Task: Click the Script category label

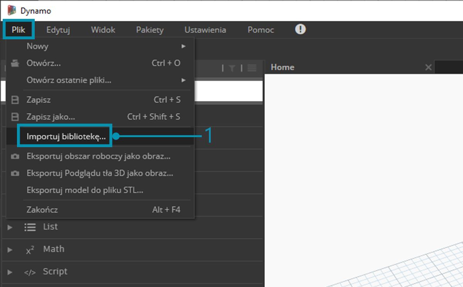Action: (x=55, y=272)
